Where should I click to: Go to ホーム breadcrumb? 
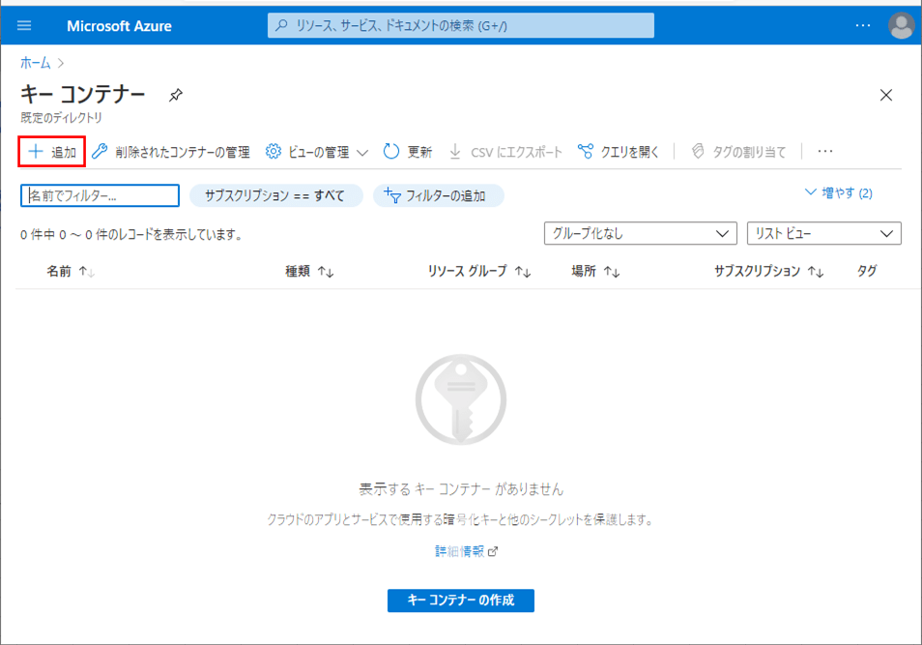coord(36,63)
